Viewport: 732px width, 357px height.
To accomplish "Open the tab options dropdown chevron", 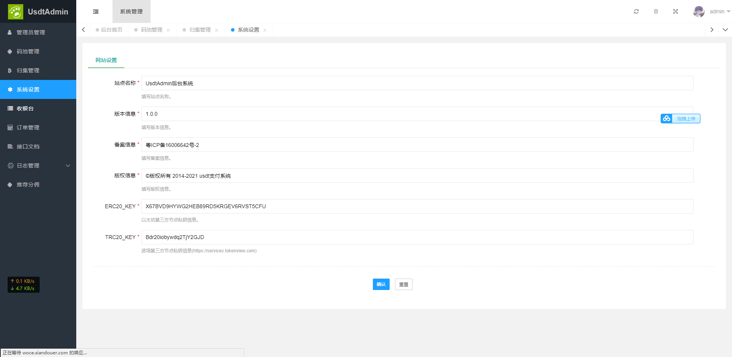I will [725, 30].
